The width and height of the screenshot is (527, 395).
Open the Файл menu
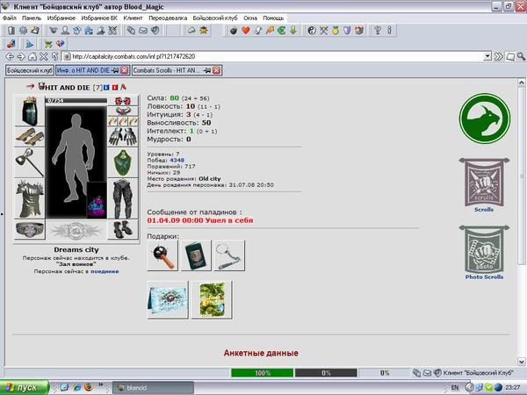click(10, 18)
